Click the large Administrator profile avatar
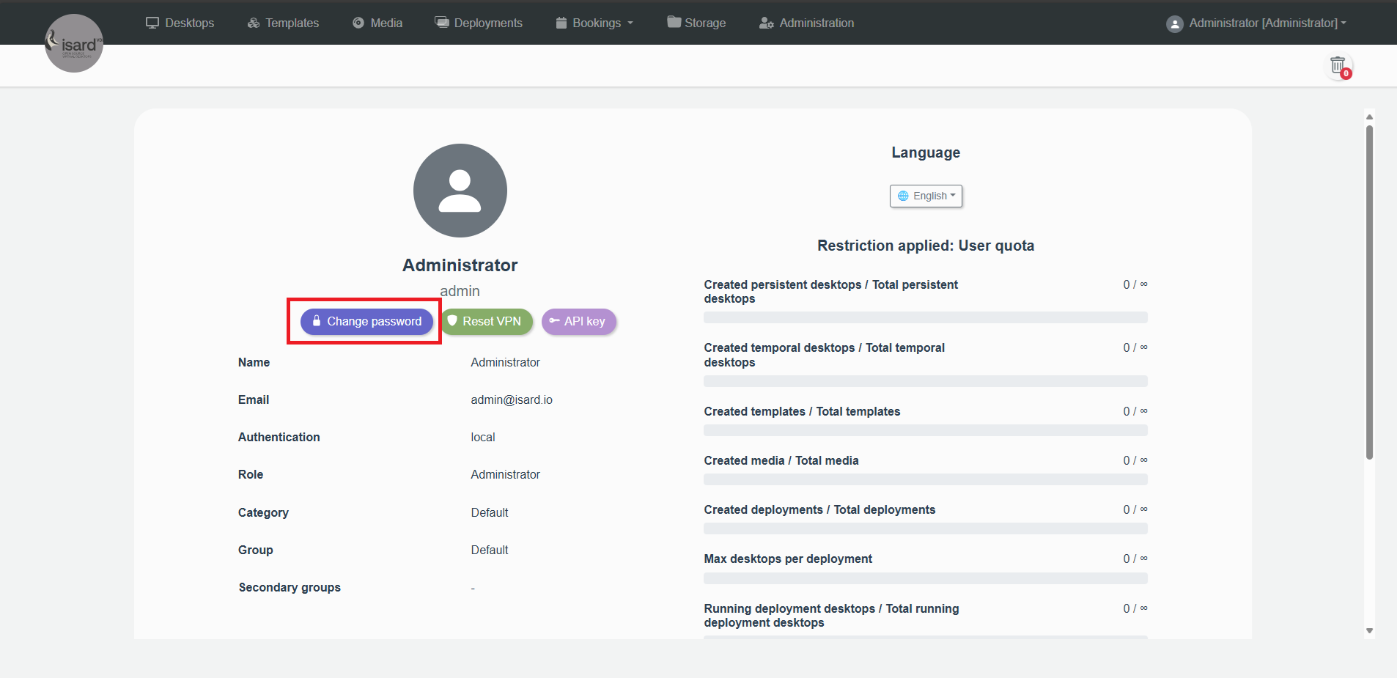Viewport: 1397px width, 678px height. [x=460, y=191]
